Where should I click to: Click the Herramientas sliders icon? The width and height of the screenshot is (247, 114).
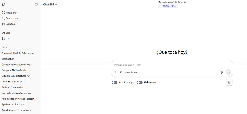121,72
